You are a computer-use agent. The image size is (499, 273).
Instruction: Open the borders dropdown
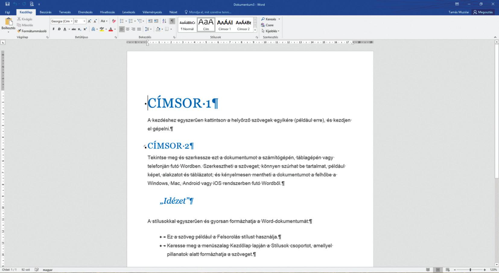click(171, 29)
